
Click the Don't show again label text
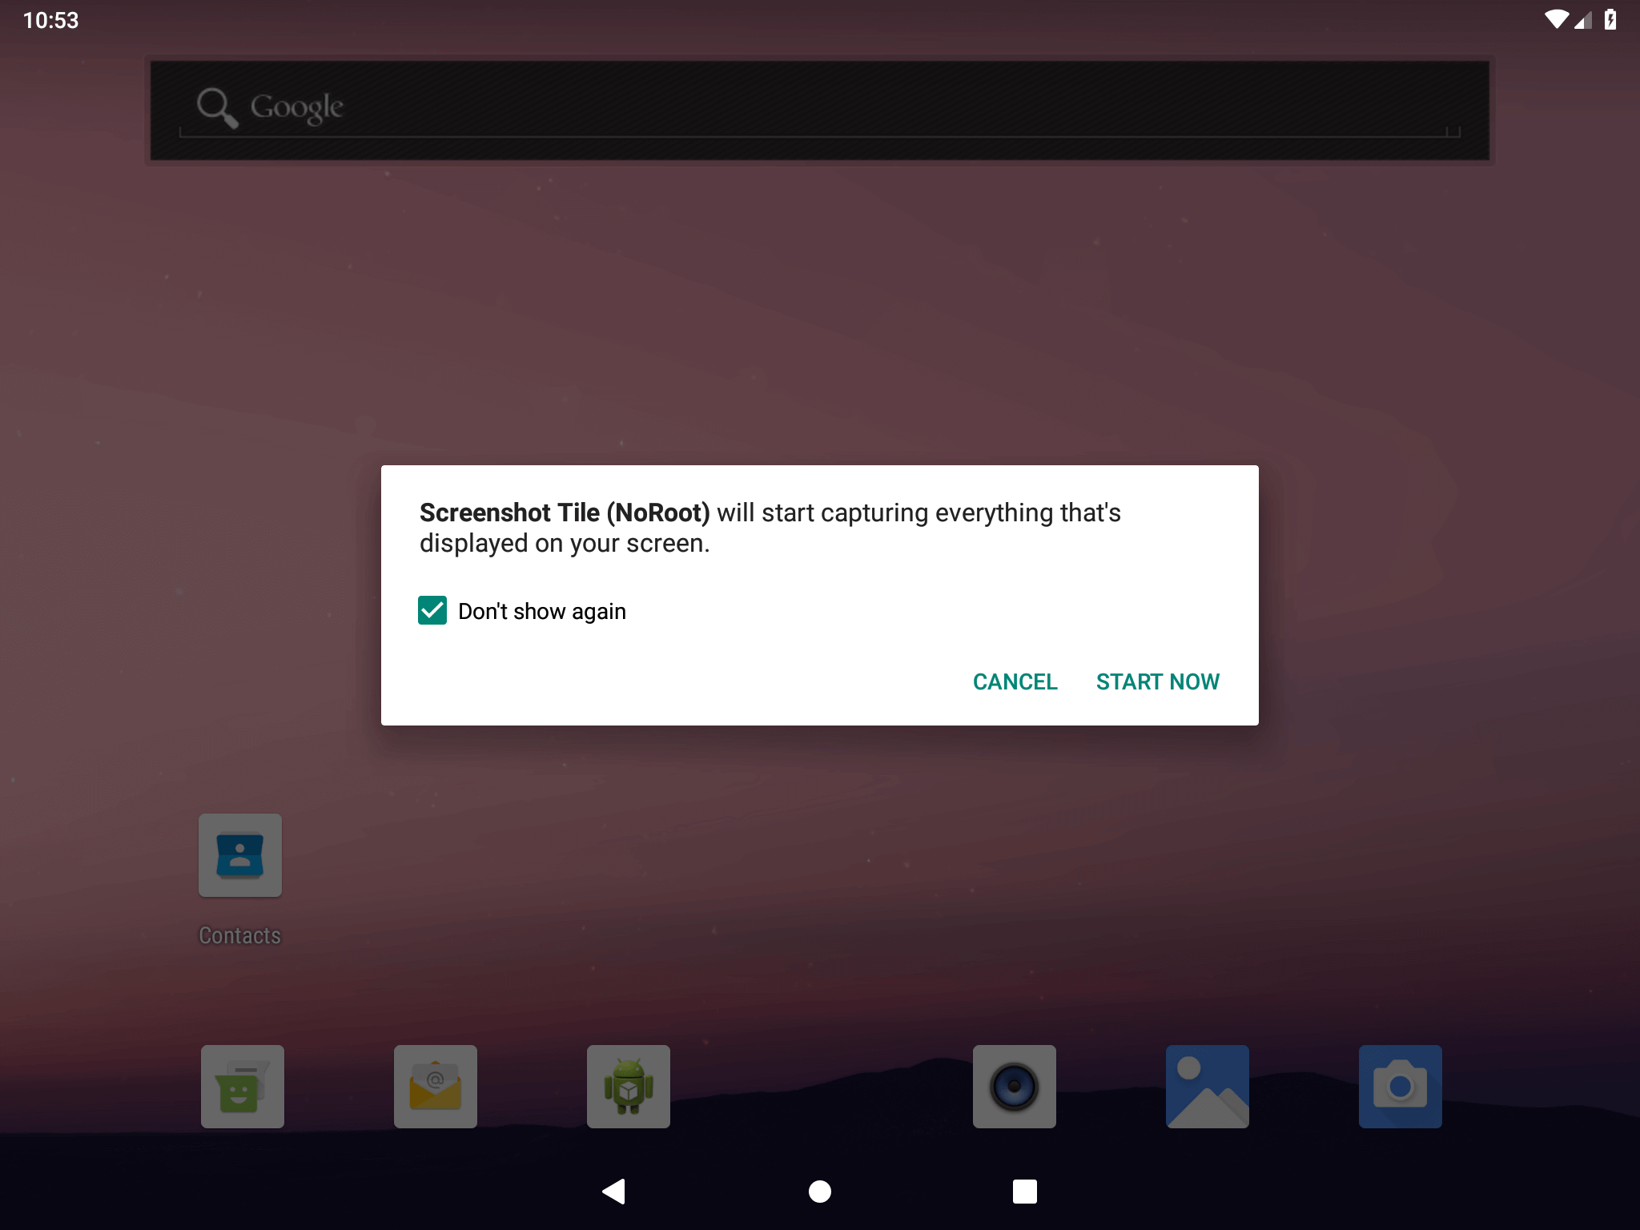point(542,611)
